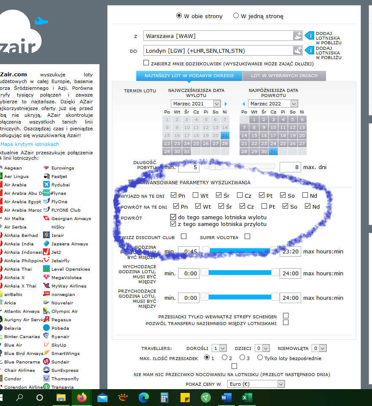Open the Marzec 2022 month dropdown
This screenshot has height=406, width=372.
click(x=273, y=104)
